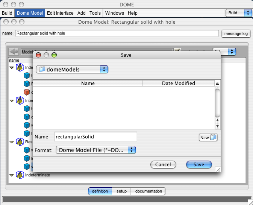Select the last blue cube under Res... group

coord(27,166)
